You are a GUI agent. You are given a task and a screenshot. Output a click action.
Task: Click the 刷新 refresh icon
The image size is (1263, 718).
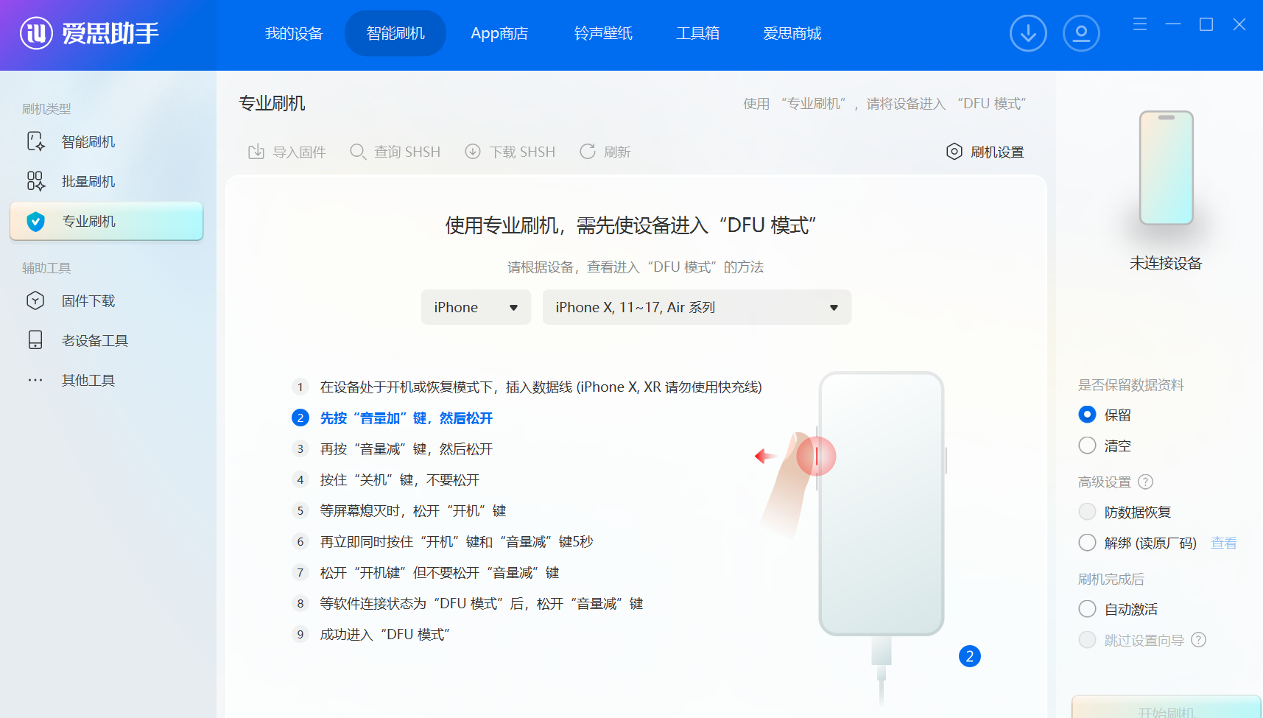588,152
